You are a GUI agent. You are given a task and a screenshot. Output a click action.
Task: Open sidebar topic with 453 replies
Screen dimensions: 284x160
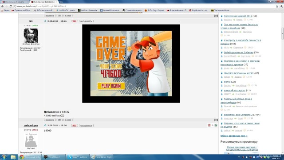(x=241, y=42)
